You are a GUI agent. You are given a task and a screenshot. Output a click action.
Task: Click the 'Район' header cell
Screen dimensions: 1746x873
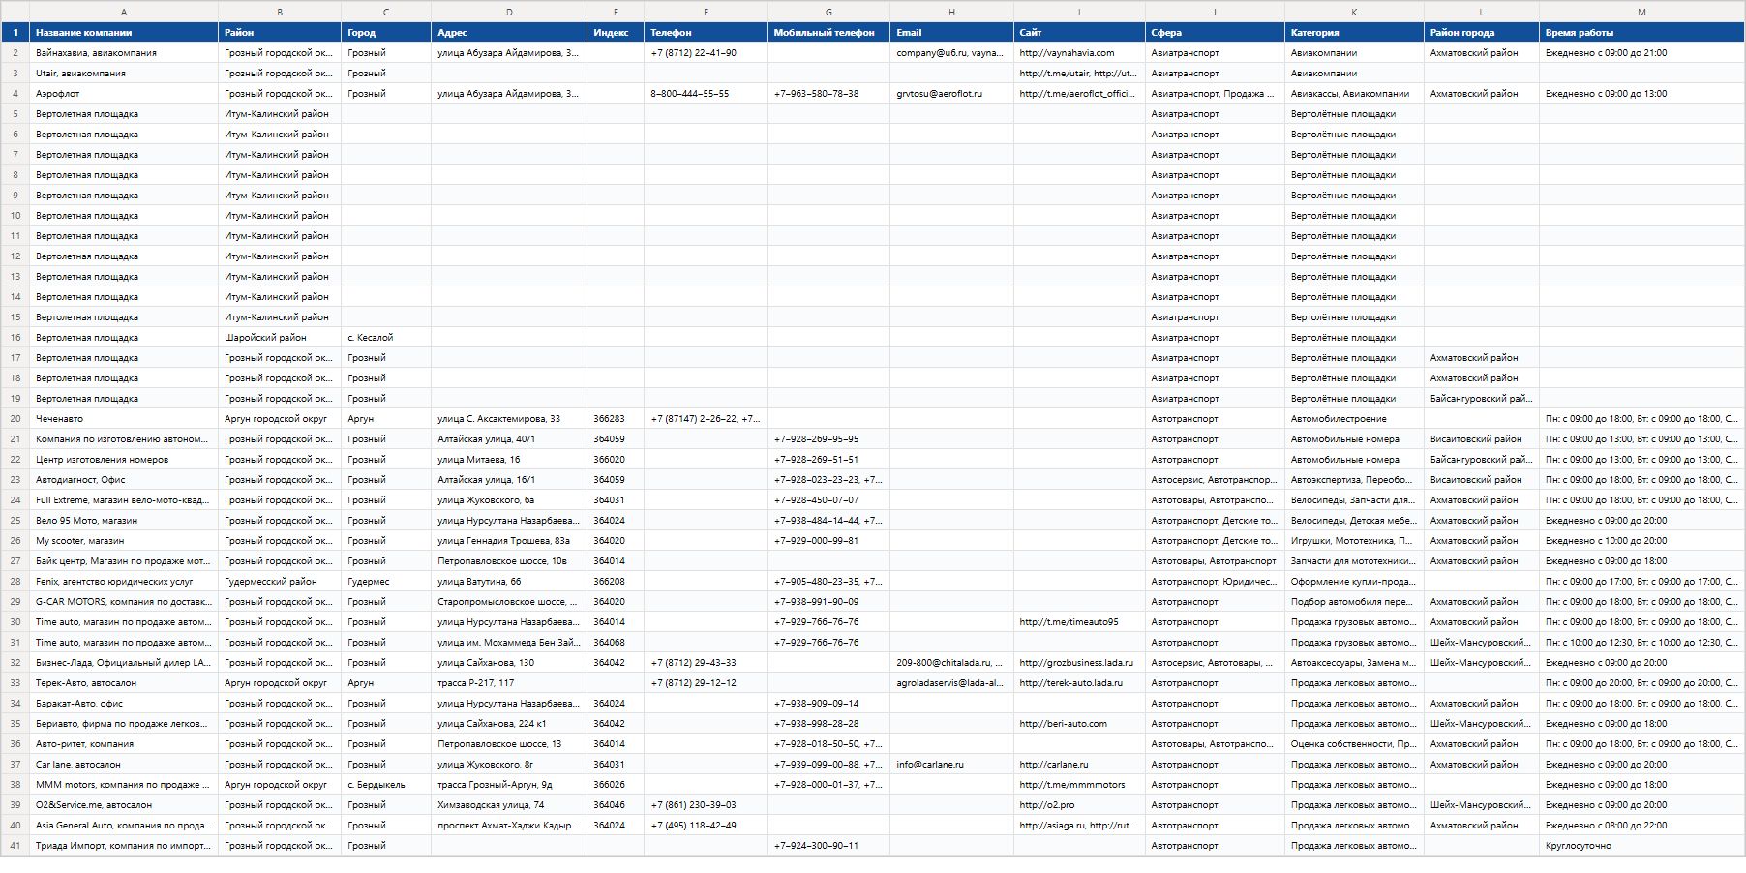pyautogui.click(x=280, y=33)
